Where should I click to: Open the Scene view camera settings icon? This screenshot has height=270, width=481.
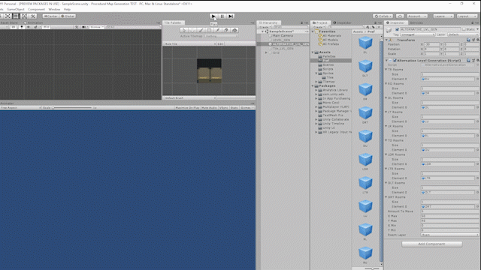83,27
